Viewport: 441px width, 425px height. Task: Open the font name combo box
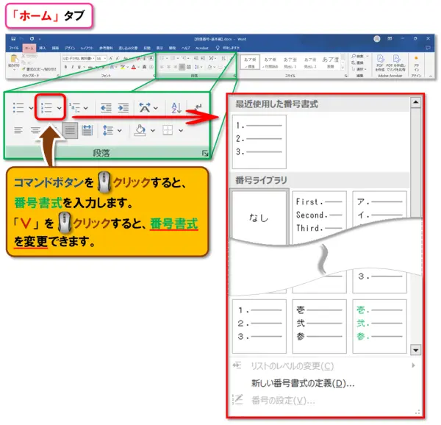(79, 59)
